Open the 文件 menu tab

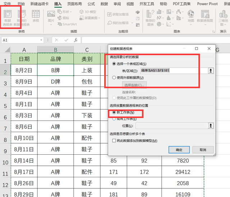7,4
